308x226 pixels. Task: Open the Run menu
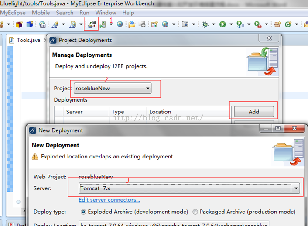[x=84, y=13]
